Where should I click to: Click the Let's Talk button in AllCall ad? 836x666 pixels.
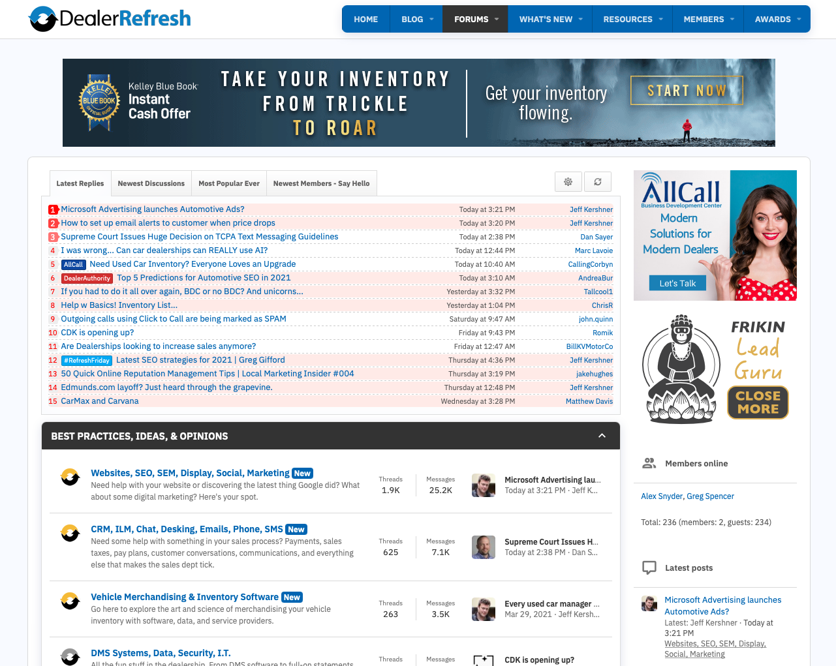coord(677,283)
